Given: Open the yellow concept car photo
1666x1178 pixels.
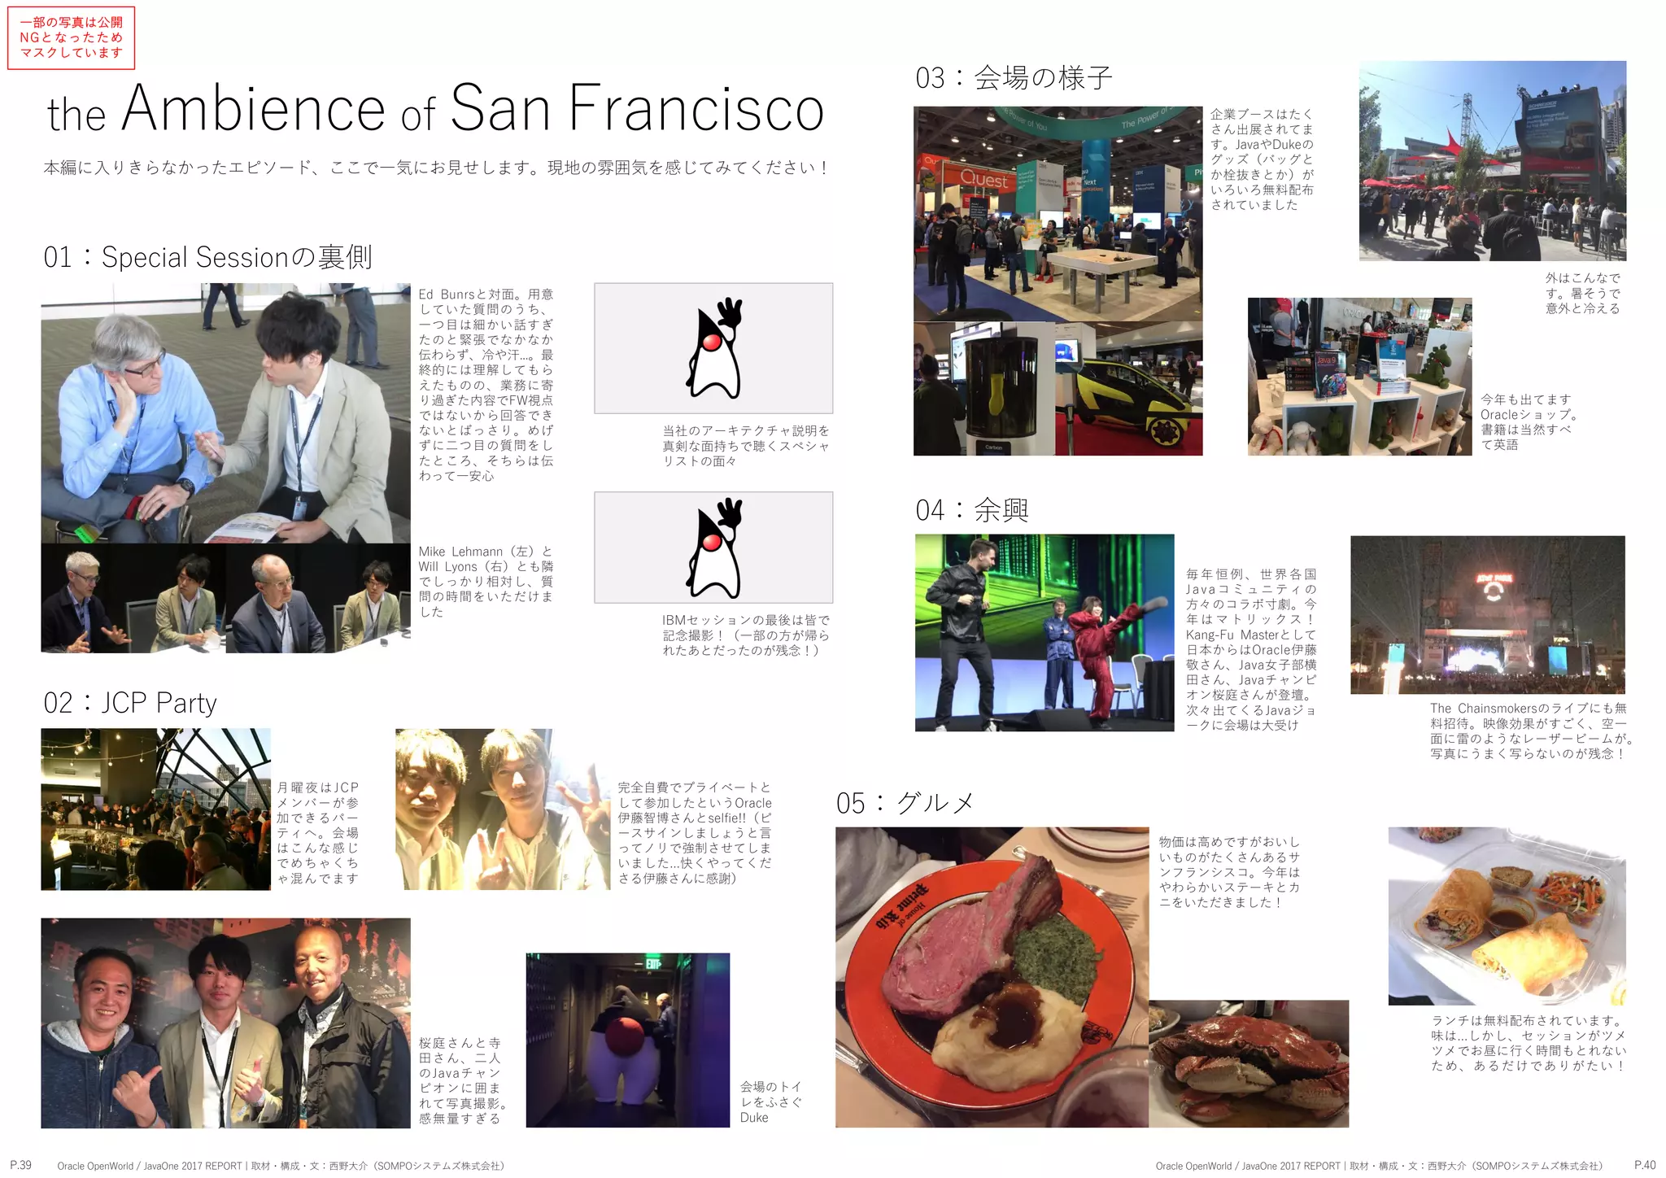Looking at the screenshot, I should pos(1129,389).
